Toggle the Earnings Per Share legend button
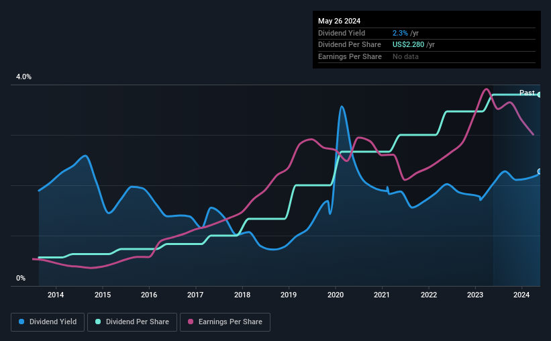 (225, 322)
